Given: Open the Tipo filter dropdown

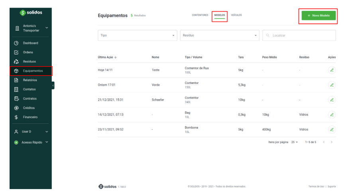Looking at the screenshot, I should [x=137, y=35].
